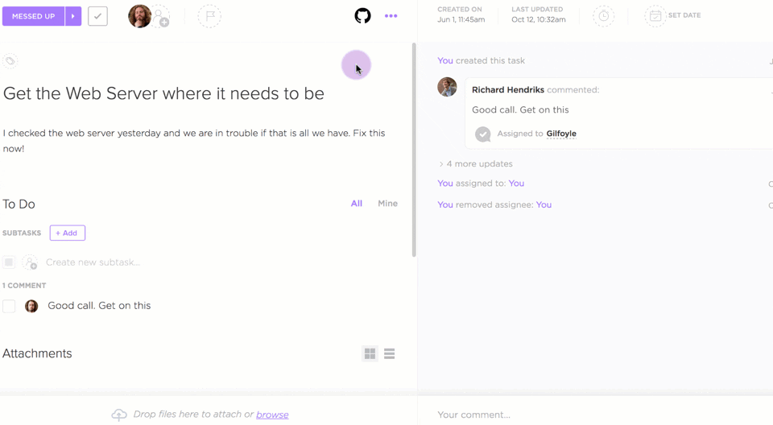Click the + Add subtask button
Screen dimensions: 773x425
pyautogui.click(x=68, y=233)
